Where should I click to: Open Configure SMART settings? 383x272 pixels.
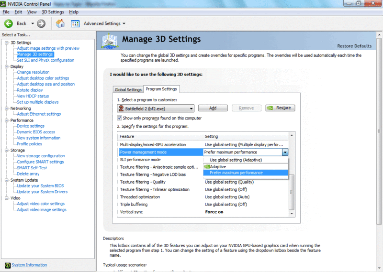(40, 162)
